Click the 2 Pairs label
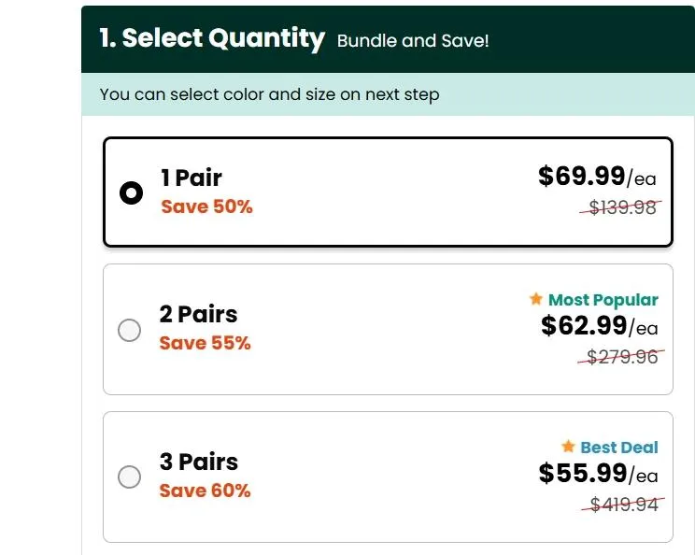 tap(198, 314)
